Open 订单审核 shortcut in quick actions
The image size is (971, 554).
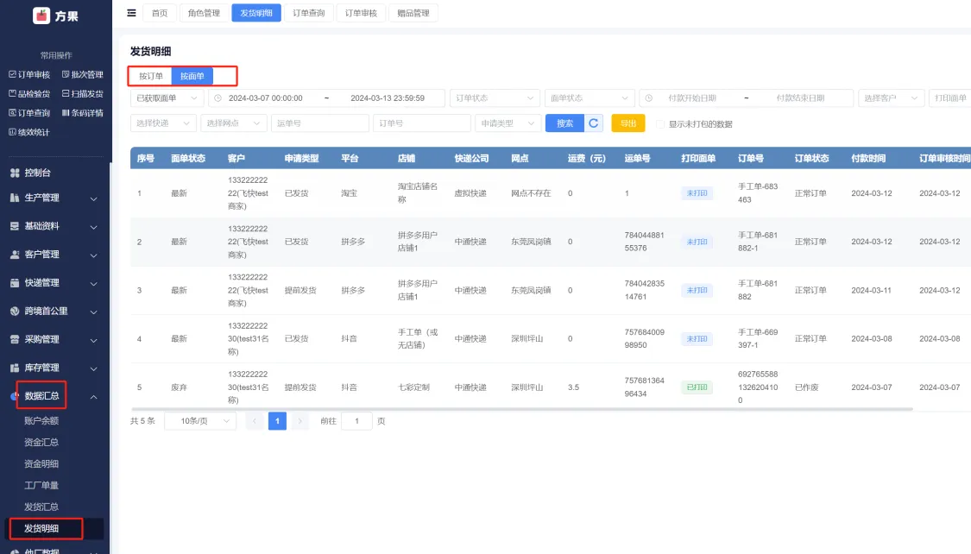pos(29,74)
